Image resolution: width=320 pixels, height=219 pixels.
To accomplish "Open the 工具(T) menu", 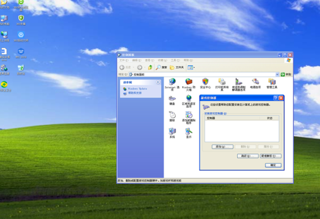I will point(175,60).
